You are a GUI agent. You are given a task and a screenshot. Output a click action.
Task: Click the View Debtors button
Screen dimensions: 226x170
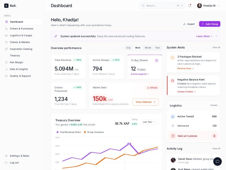pyautogui.click(x=145, y=102)
